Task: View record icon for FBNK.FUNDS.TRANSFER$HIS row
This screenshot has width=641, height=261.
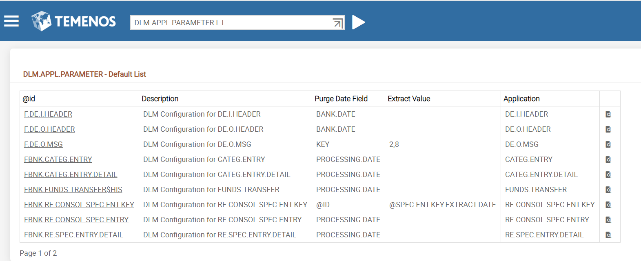Action: click(608, 190)
